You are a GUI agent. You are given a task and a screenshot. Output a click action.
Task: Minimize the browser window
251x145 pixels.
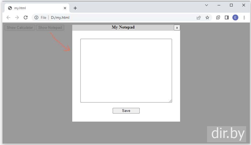tap(219, 5)
